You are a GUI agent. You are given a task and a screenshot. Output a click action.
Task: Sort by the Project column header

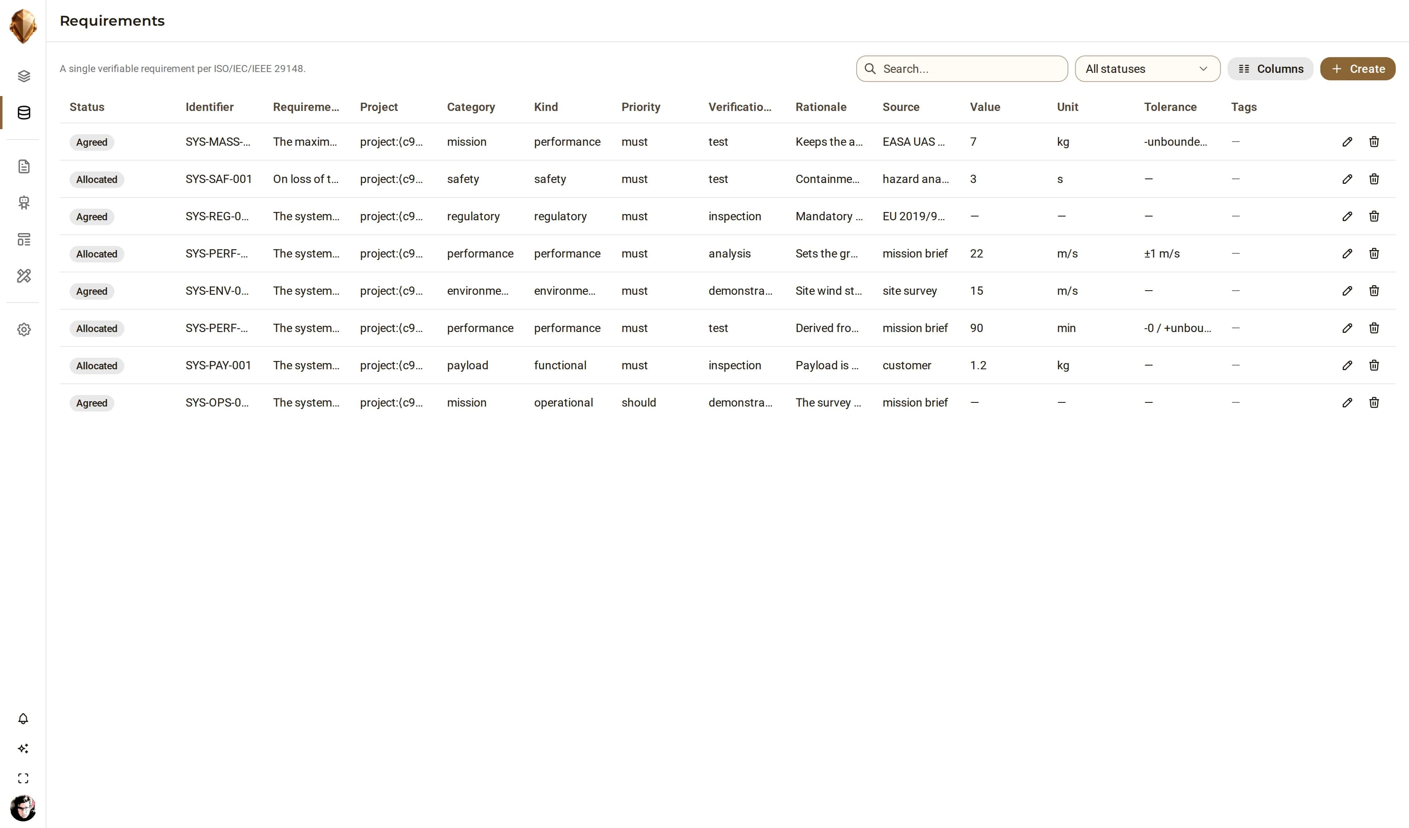point(378,107)
